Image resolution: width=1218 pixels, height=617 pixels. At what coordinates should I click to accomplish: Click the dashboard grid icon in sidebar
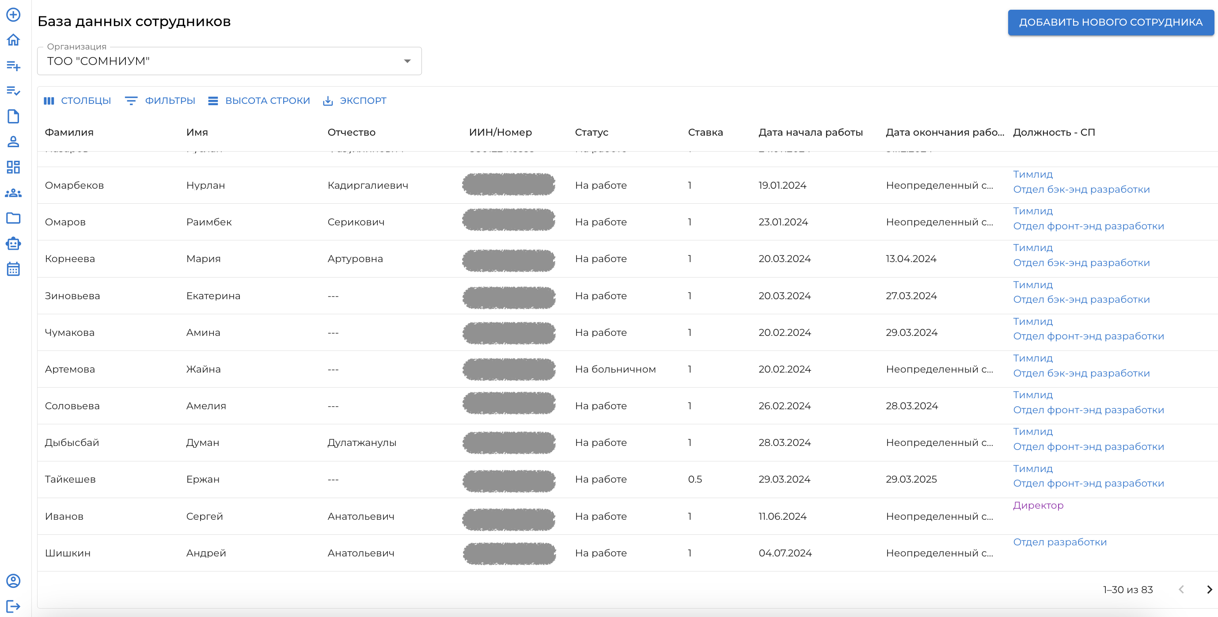[13, 167]
